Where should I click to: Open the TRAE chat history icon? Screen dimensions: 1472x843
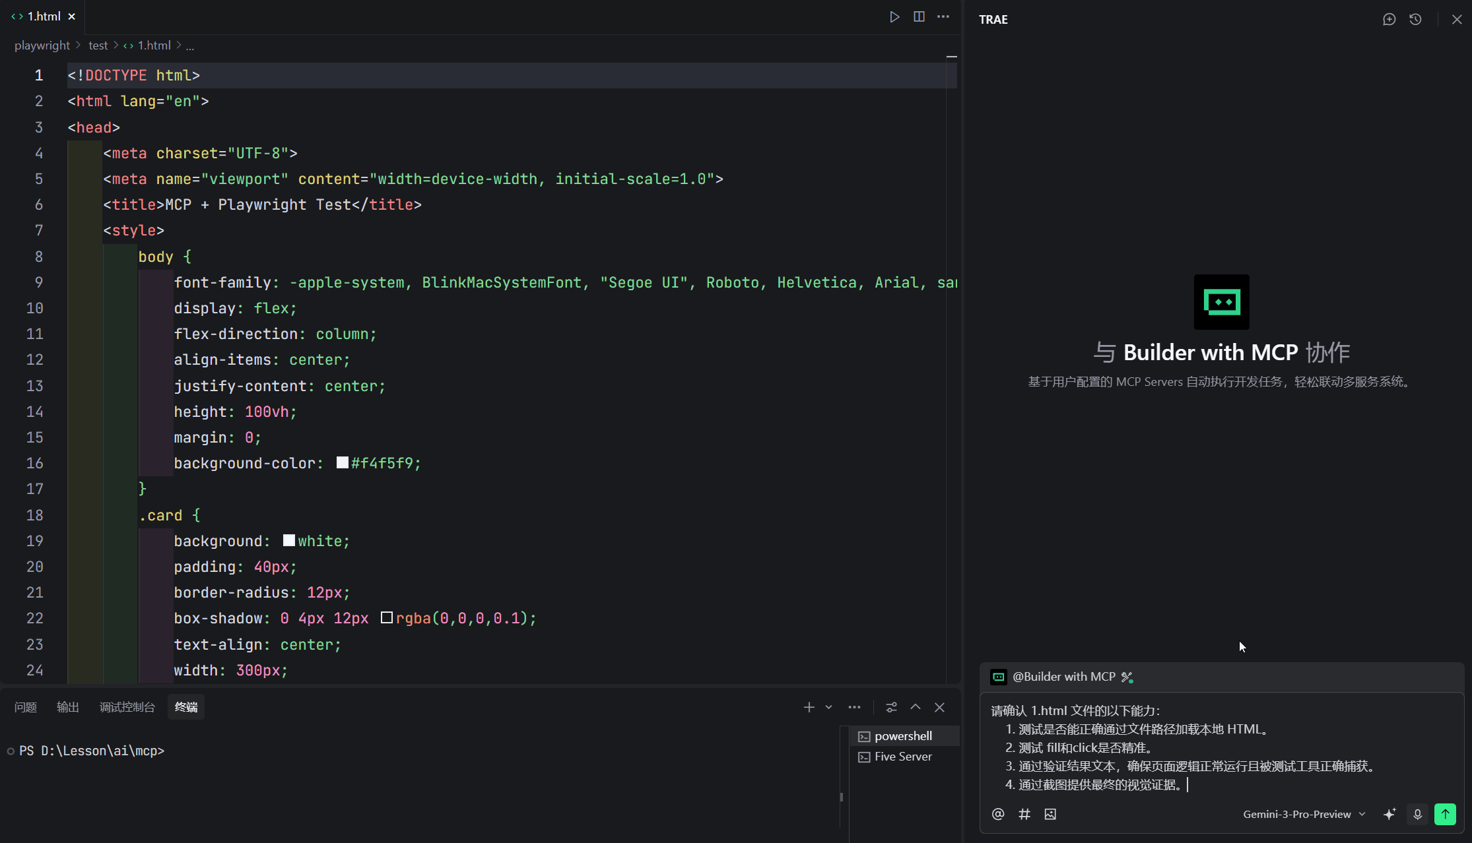click(x=1415, y=19)
